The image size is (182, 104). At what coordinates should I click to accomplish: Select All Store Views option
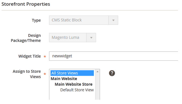tap(72, 73)
